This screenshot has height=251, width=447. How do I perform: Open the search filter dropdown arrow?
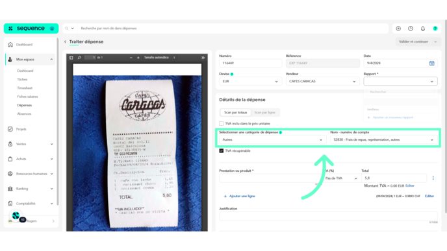(x=72, y=29)
